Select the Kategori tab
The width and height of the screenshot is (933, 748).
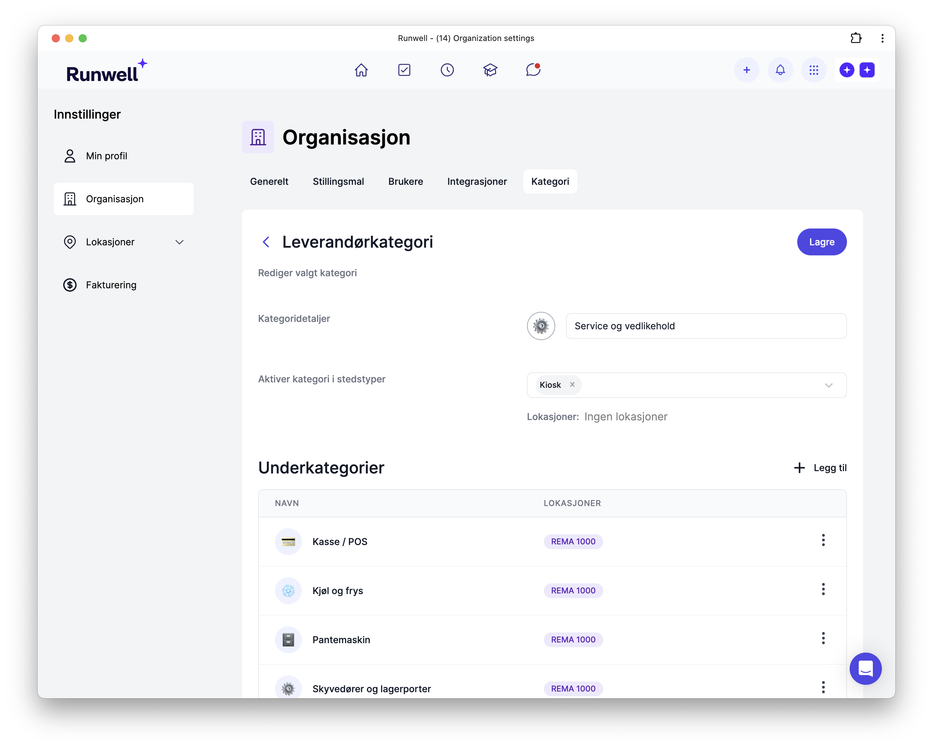click(x=550, y=182)
